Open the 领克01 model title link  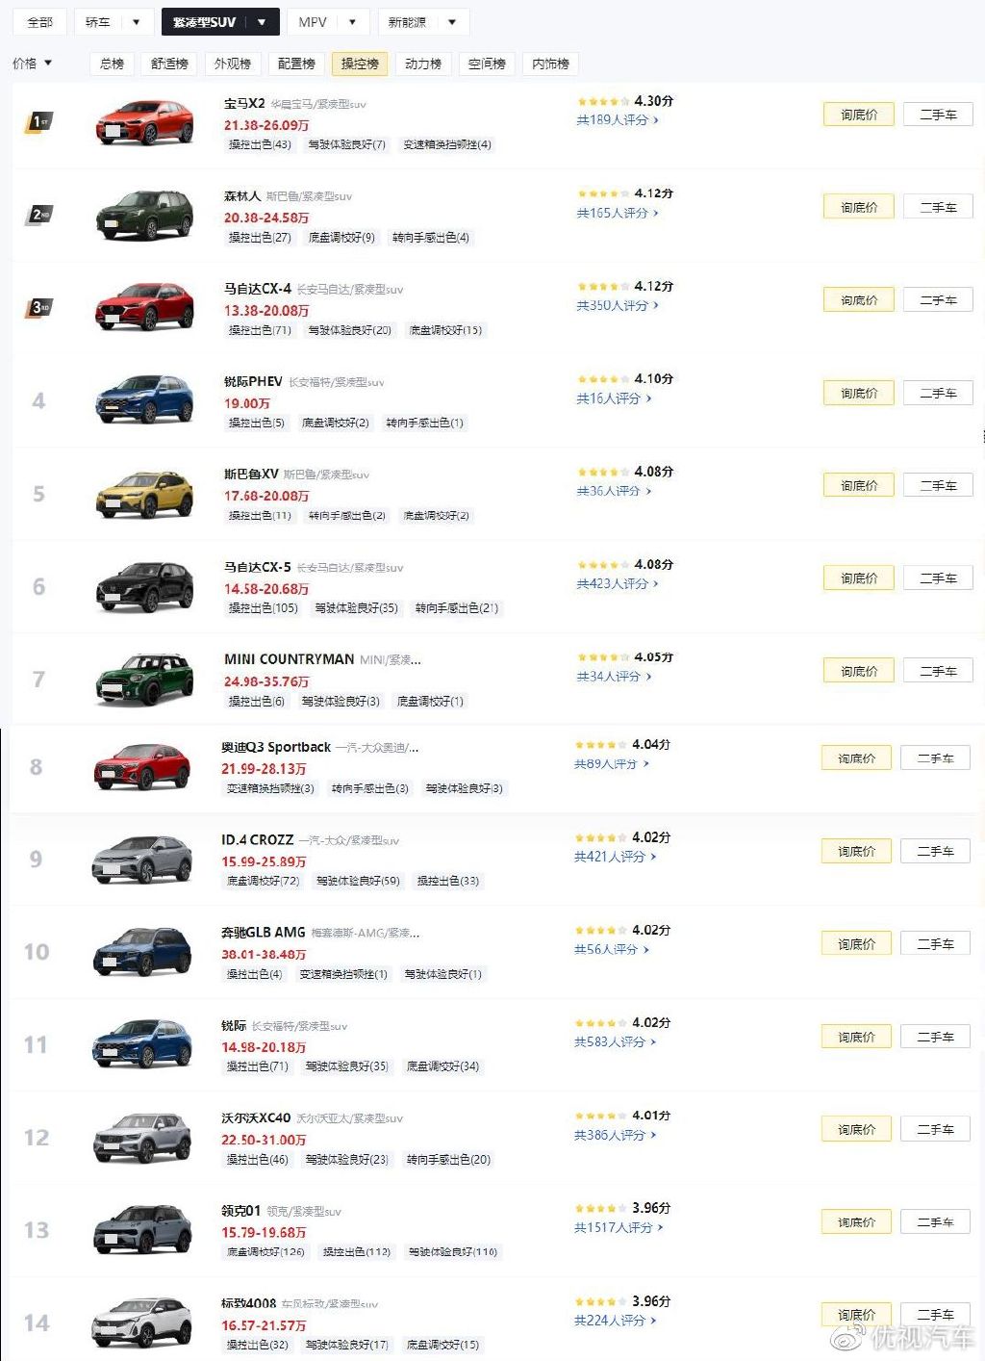240,1210
